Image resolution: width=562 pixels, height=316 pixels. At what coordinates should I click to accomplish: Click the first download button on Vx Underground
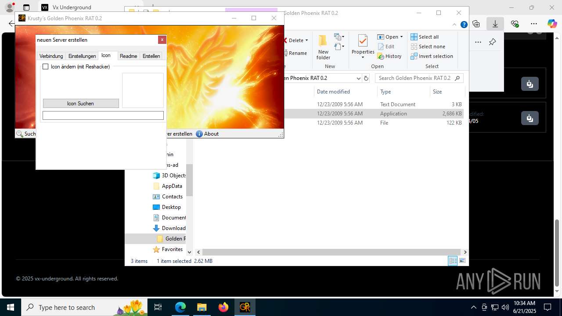[x=530, y=83]
